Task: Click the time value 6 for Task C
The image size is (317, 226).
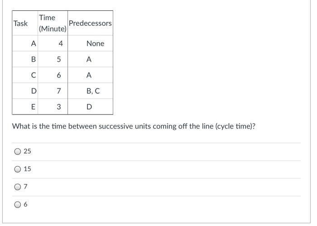Action: pyautogui.click(x=59, y=75)
